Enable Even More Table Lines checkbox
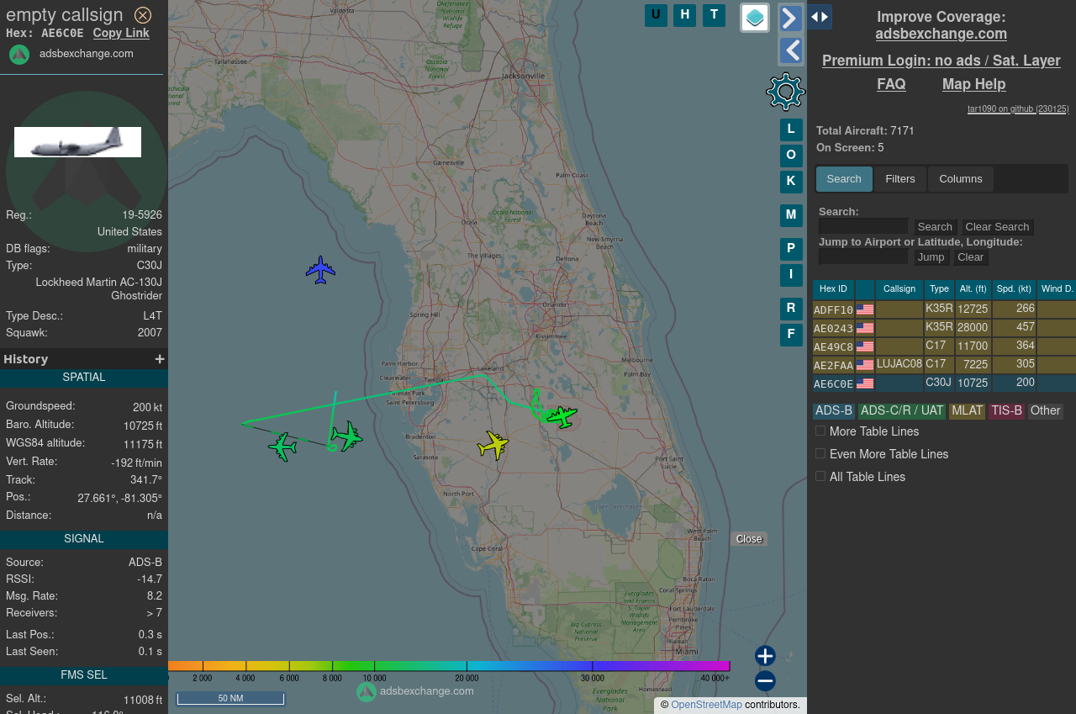 click(820, 453)
